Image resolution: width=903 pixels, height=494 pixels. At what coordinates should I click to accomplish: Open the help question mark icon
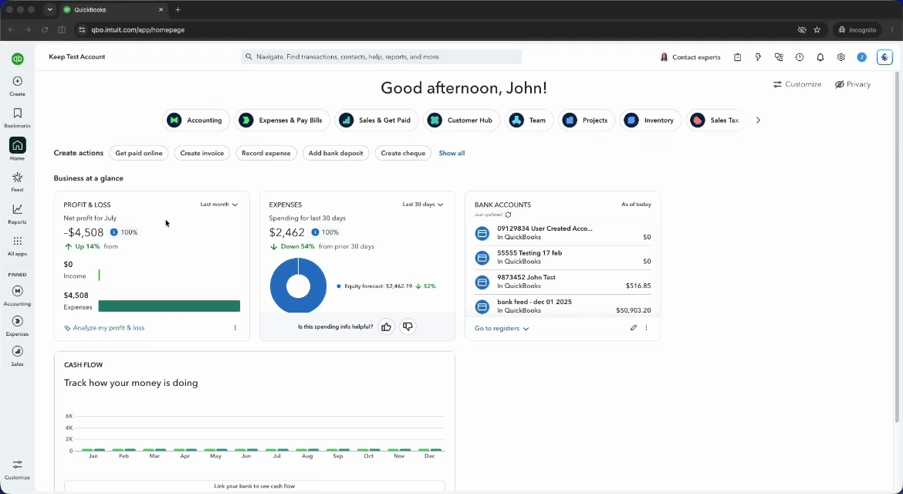(800, 57)
